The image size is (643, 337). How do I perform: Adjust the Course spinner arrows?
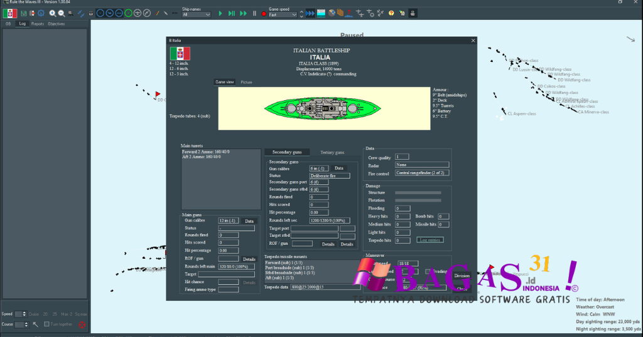(26, 324)
